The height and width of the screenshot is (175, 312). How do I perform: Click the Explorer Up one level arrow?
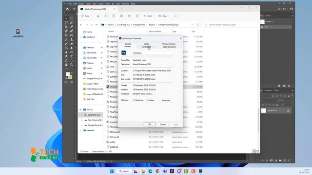(x=97, y=25)
